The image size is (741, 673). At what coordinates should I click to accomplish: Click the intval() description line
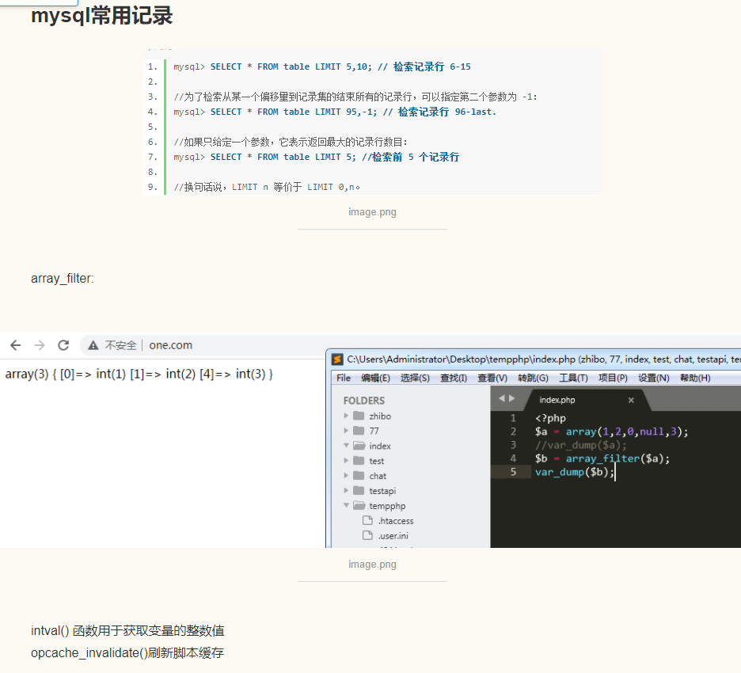(x=127, y=631)
